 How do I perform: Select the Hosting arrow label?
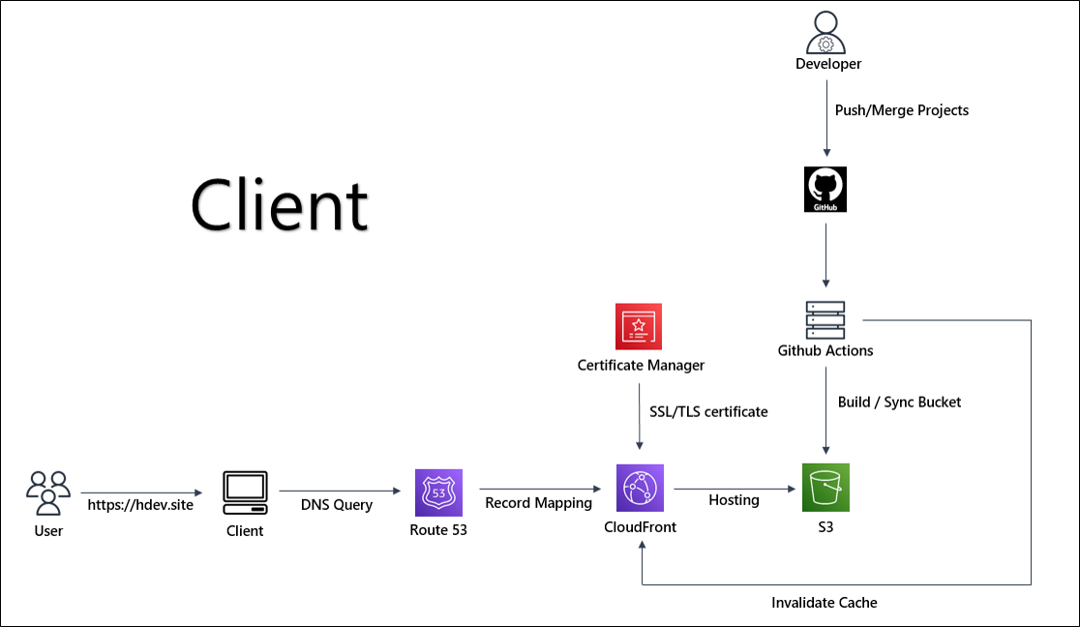point(734,500)
